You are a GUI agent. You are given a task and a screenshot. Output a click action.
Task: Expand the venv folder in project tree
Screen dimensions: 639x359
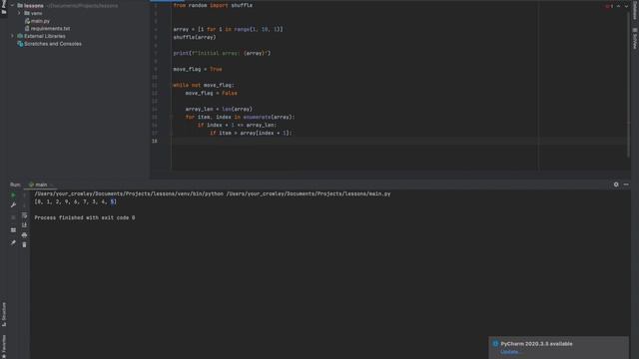pyautogui.click(x=19, y=13)
